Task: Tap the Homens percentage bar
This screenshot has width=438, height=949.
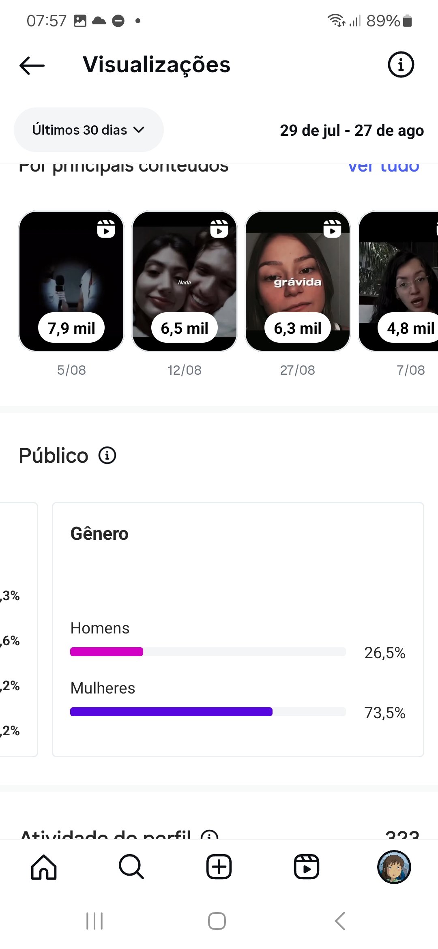Action: pos(208,652)
